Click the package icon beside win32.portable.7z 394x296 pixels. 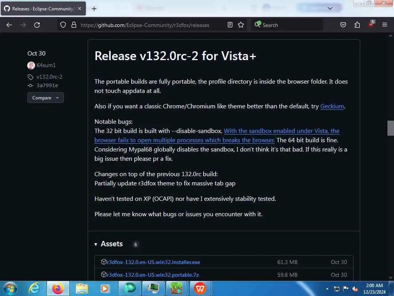pos(104,274)
